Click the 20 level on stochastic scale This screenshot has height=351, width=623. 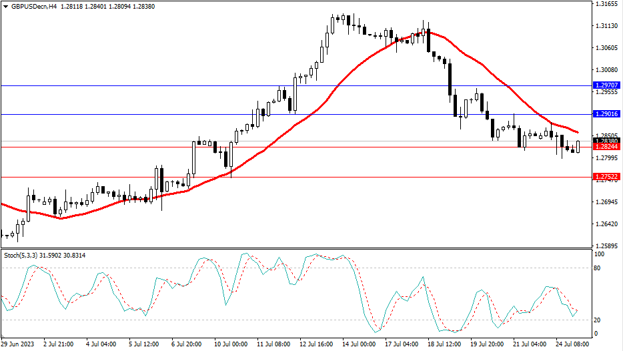click(x=598, y=320)
